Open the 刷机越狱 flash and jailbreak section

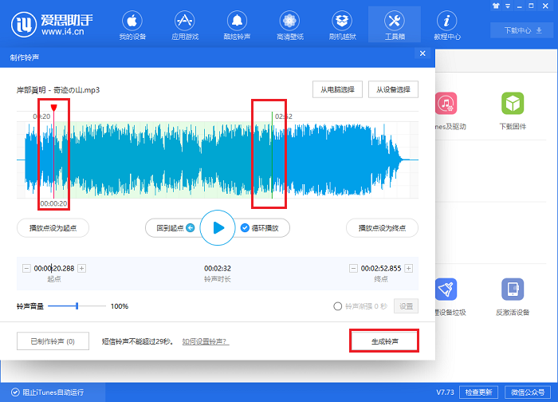pyautogui.click(x=341, y=26)
